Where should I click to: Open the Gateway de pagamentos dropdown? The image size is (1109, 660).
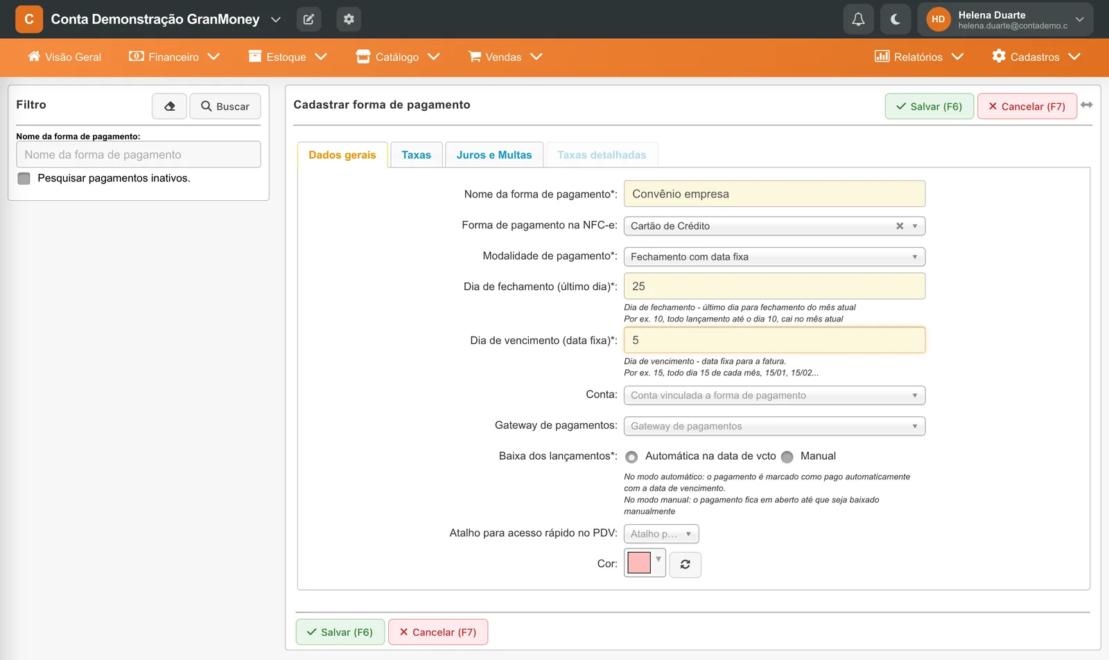(775, 426)
